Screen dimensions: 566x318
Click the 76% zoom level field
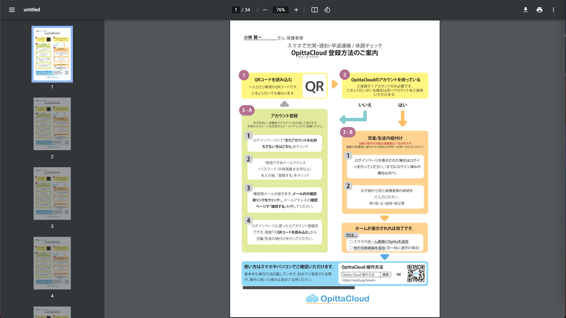click(x=281, y=10)
